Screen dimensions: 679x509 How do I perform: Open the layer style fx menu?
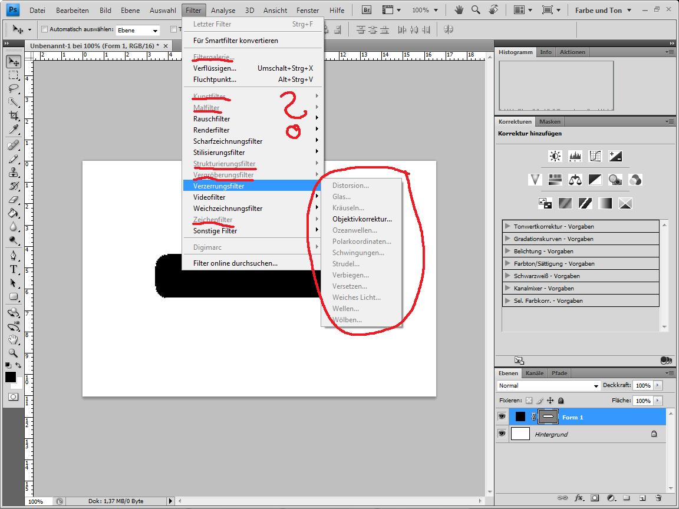point(579,498)
